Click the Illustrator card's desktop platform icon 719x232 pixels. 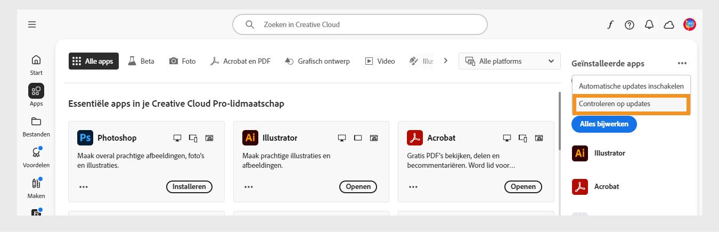[x=342, y=138]
